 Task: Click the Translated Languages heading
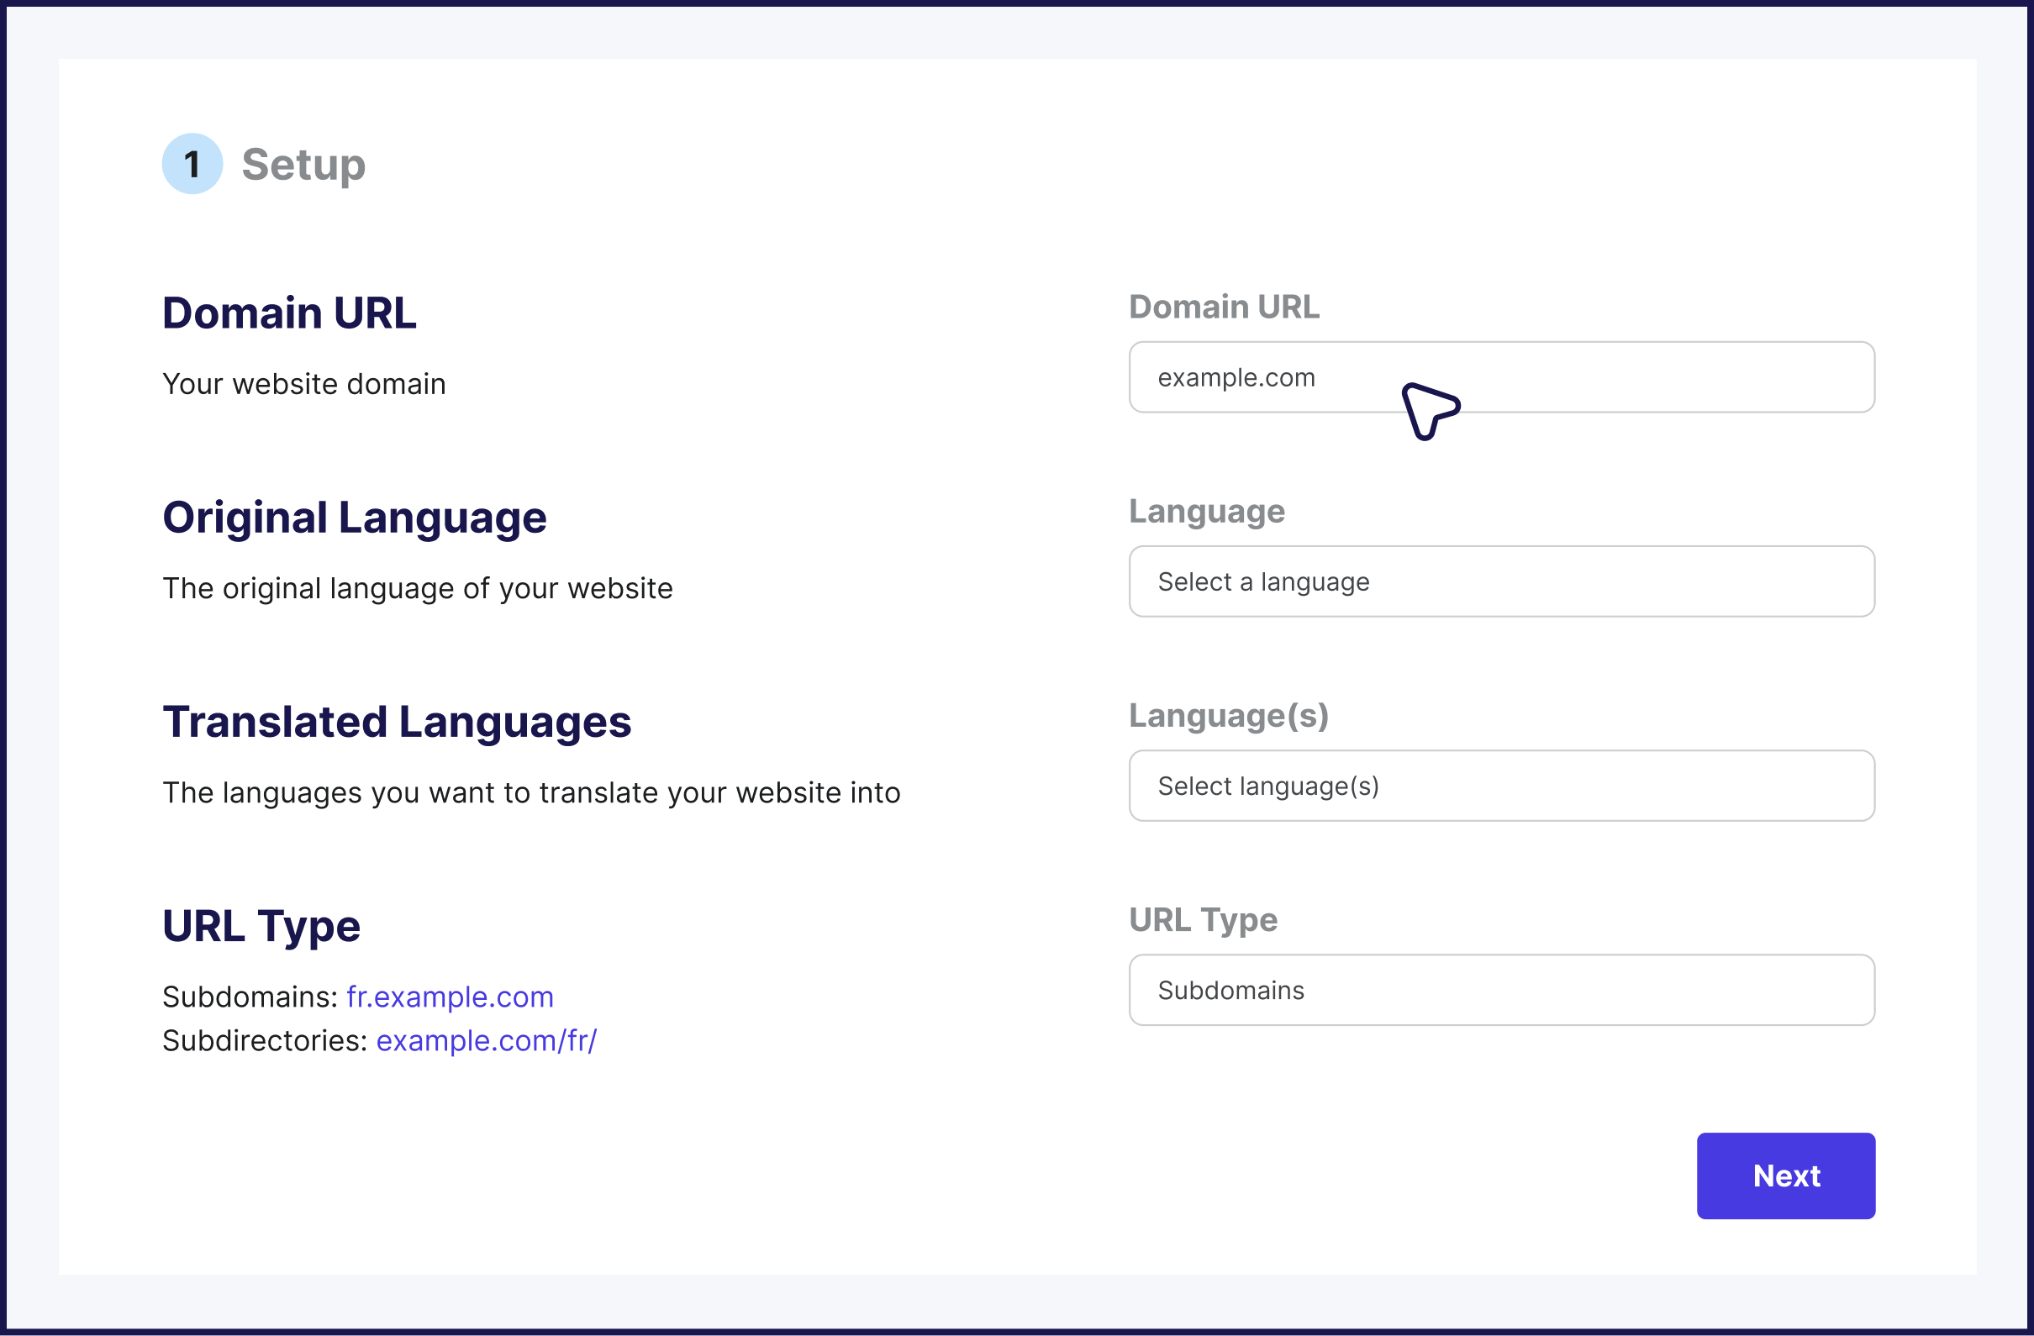tap(397, 722)
